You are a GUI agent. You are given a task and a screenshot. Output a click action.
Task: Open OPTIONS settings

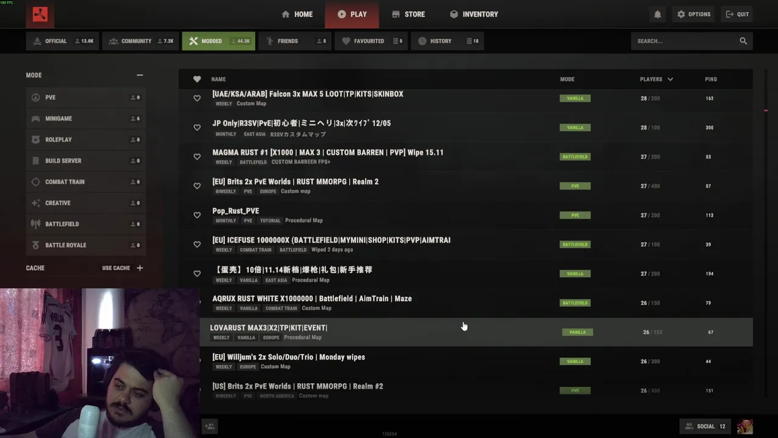(694, 14)
